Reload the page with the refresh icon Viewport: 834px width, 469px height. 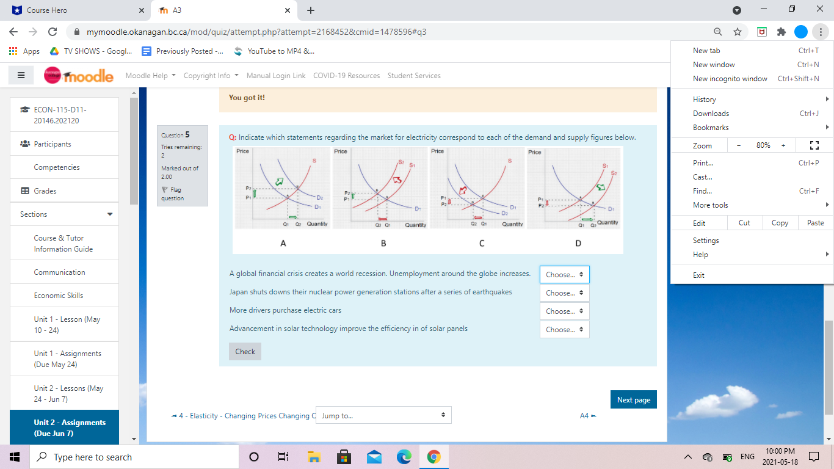(53, 32)
